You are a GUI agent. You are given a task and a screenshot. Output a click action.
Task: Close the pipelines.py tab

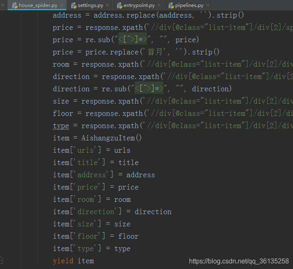[x=207, y=5]
